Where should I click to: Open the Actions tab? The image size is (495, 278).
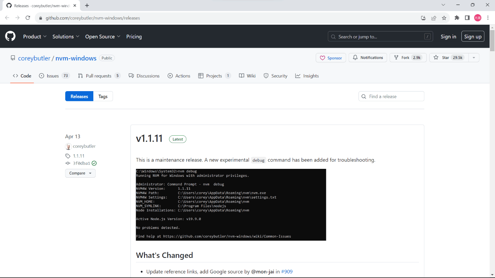(179, 76)
